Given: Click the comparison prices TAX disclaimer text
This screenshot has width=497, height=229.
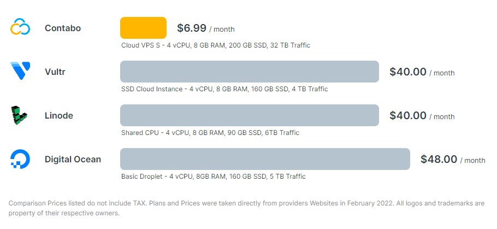Looking at the screenshot, I should click(247, 208).
